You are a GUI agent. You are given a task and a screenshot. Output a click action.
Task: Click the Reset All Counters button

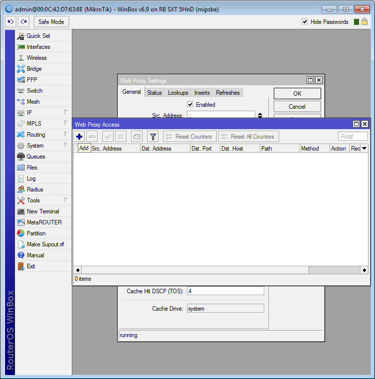point(249,137)
